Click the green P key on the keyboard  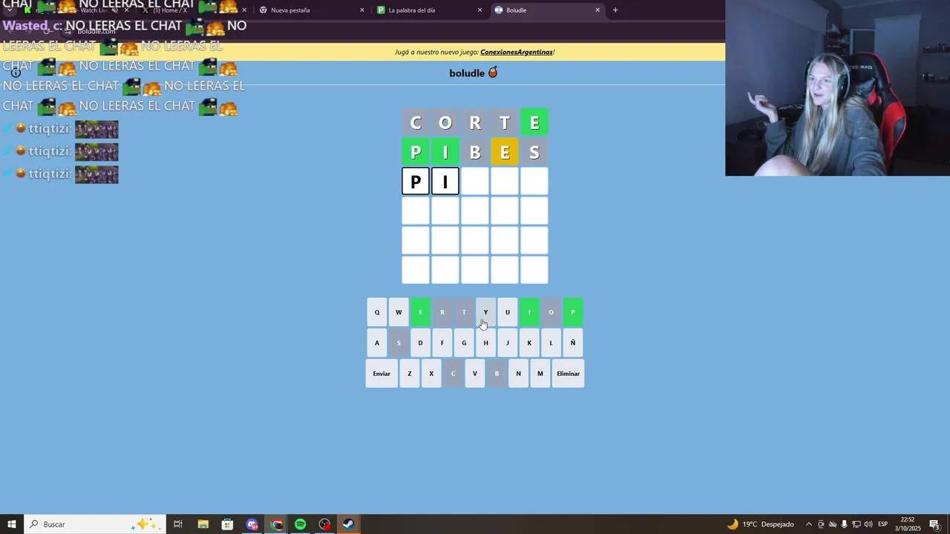(573, 312)
